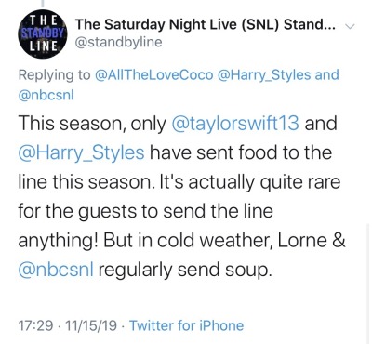Tap the thread connector line above the avatar
The width and height of the screenshot is (372, 344).
pyautogui.click(x=43, y=3)
